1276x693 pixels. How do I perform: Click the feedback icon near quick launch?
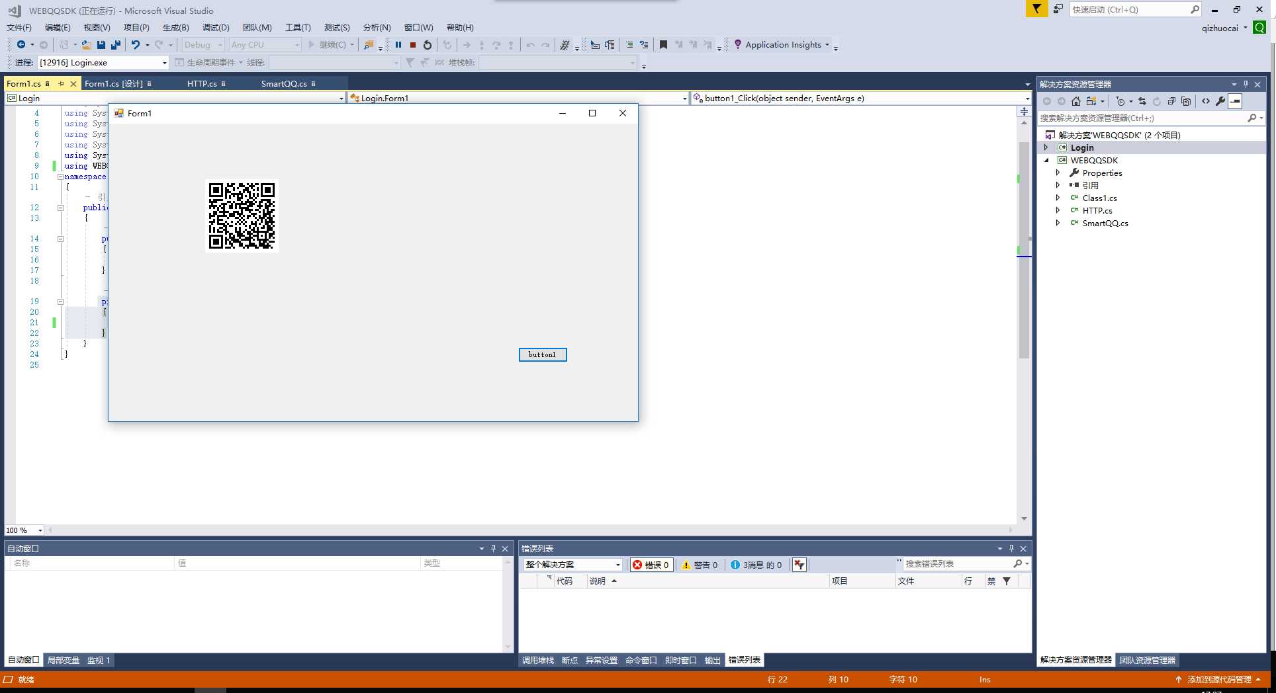coord(1058,9)
